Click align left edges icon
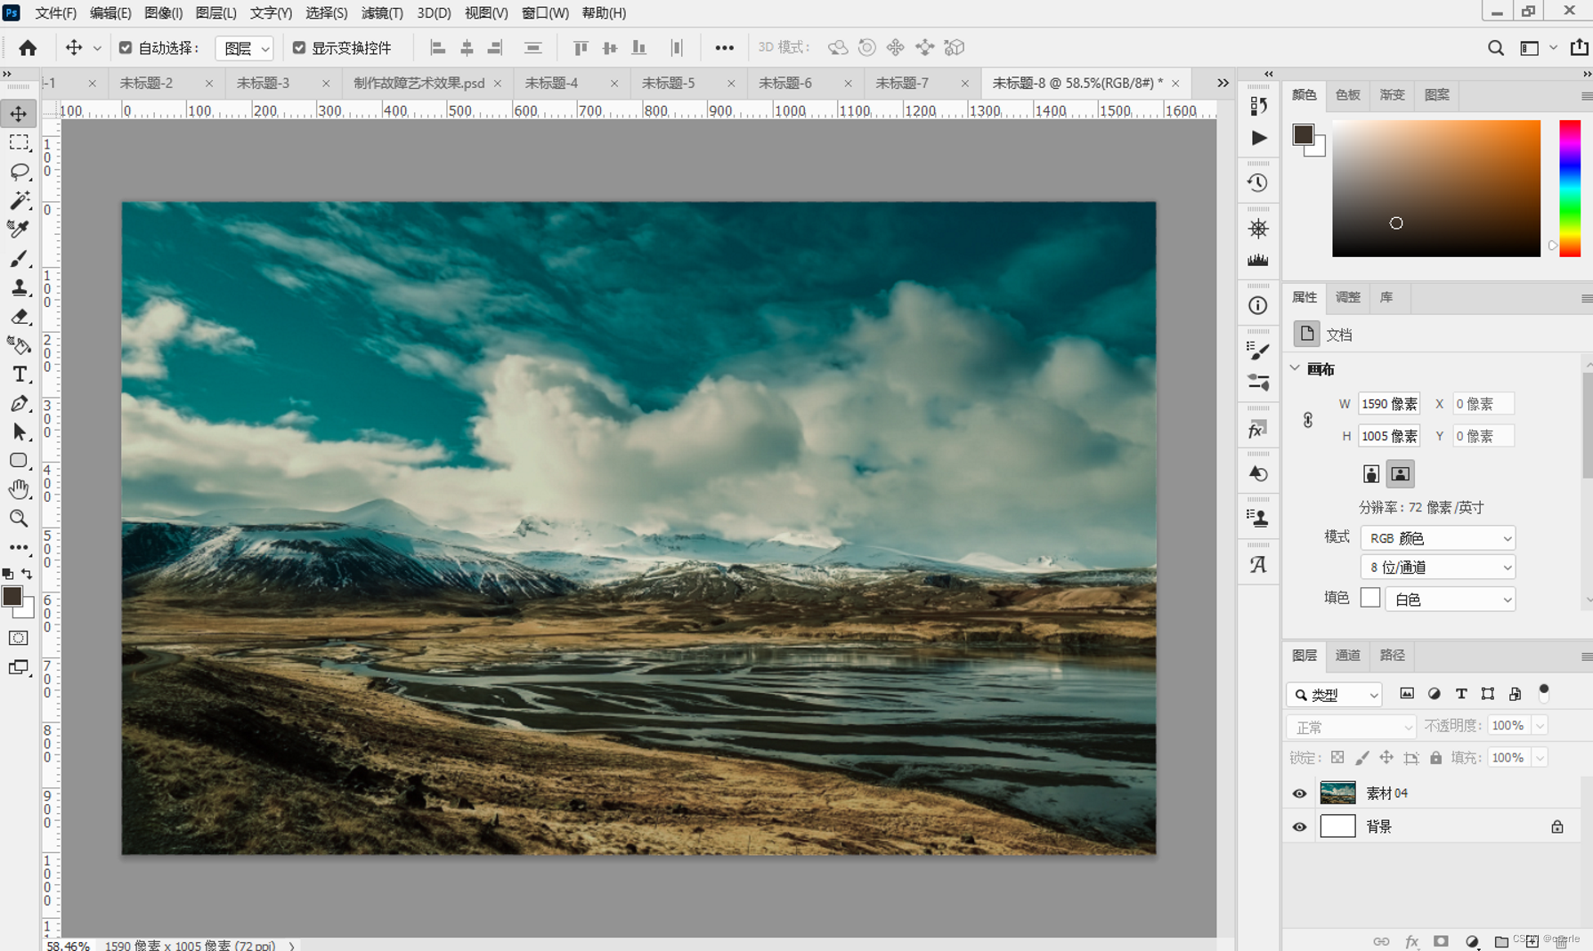The width and height of the screenshot is (1593, 951). click(x=437, y=47)
